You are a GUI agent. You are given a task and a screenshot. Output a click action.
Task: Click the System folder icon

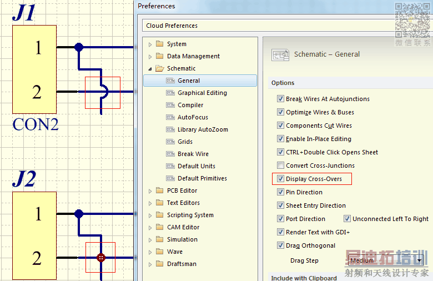coord(160,44)
